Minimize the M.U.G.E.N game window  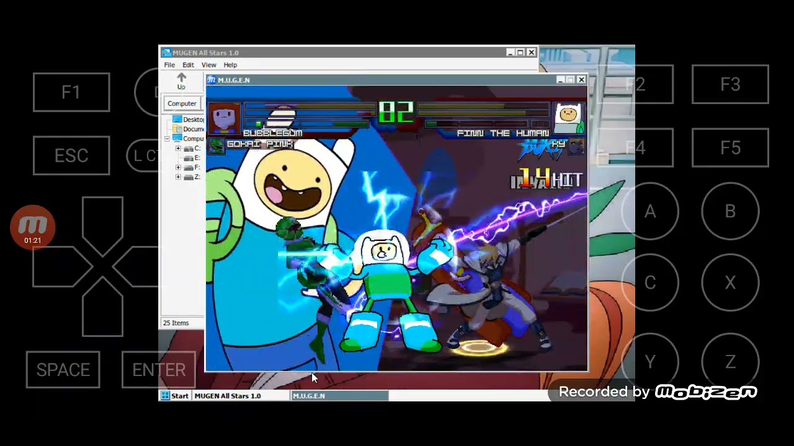561,80
